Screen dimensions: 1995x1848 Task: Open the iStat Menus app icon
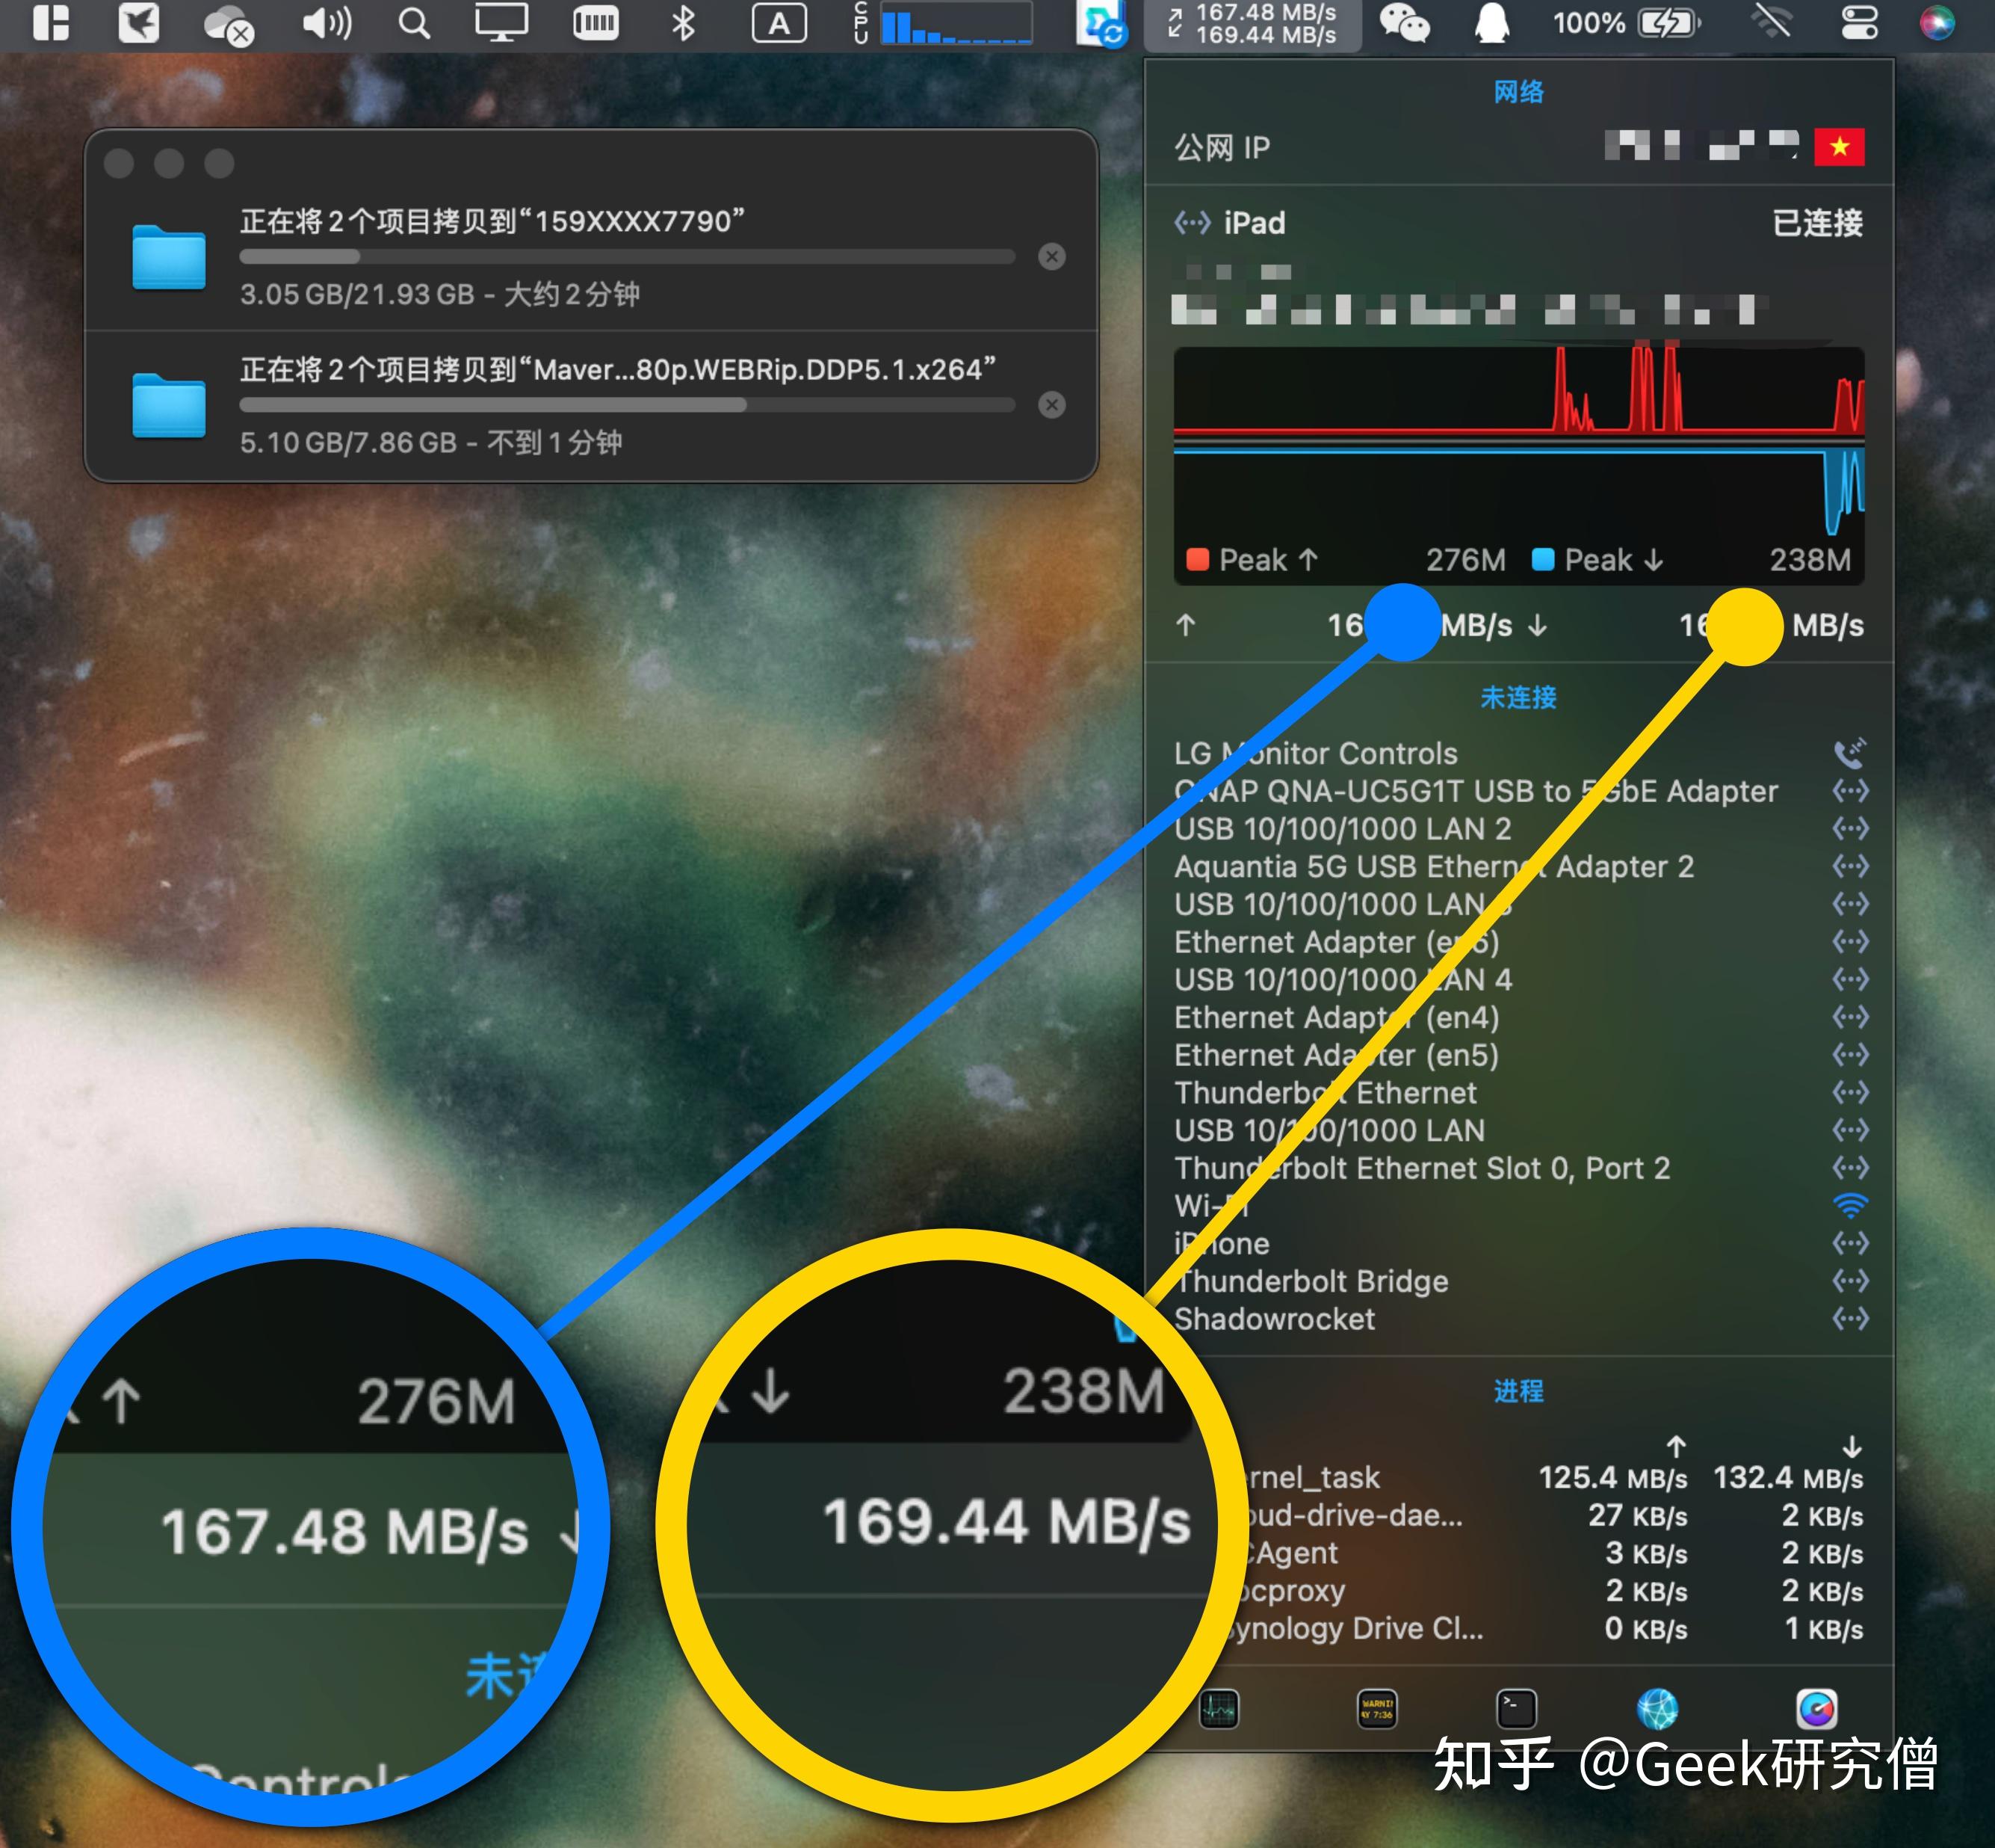(x=1815, y=1709)
